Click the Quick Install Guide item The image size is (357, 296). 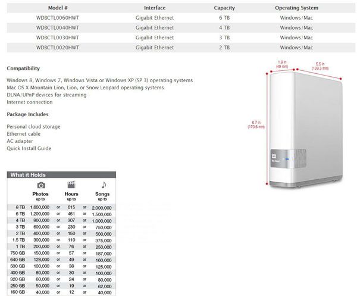(29, 148)
